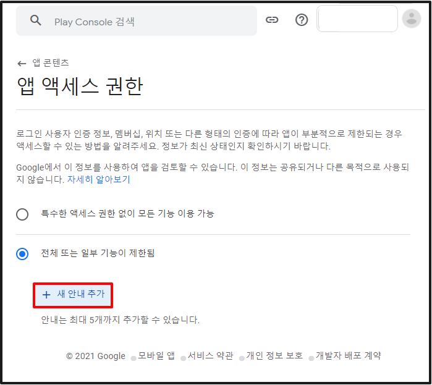Image resolution: width=432 pixels, height=385 pixels.
Task: Go back via the 앱 콘텐츠 text link
Action: coord(51,63)
